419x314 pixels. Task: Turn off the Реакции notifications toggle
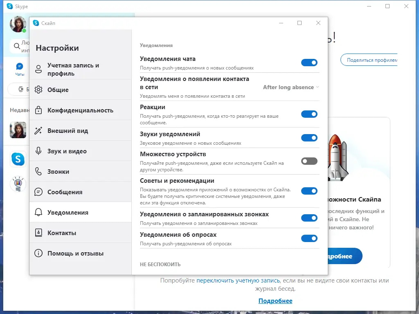309,114
